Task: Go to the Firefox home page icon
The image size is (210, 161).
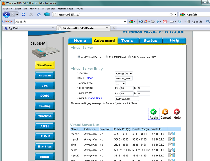Action: click(x=39, y=15)
